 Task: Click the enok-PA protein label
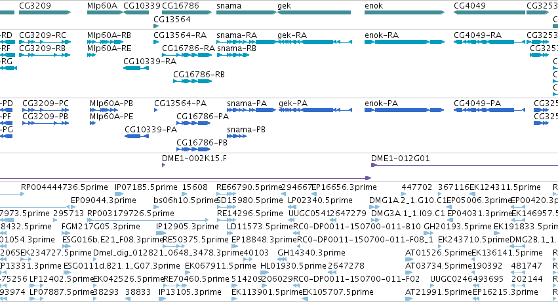(381, 104)
